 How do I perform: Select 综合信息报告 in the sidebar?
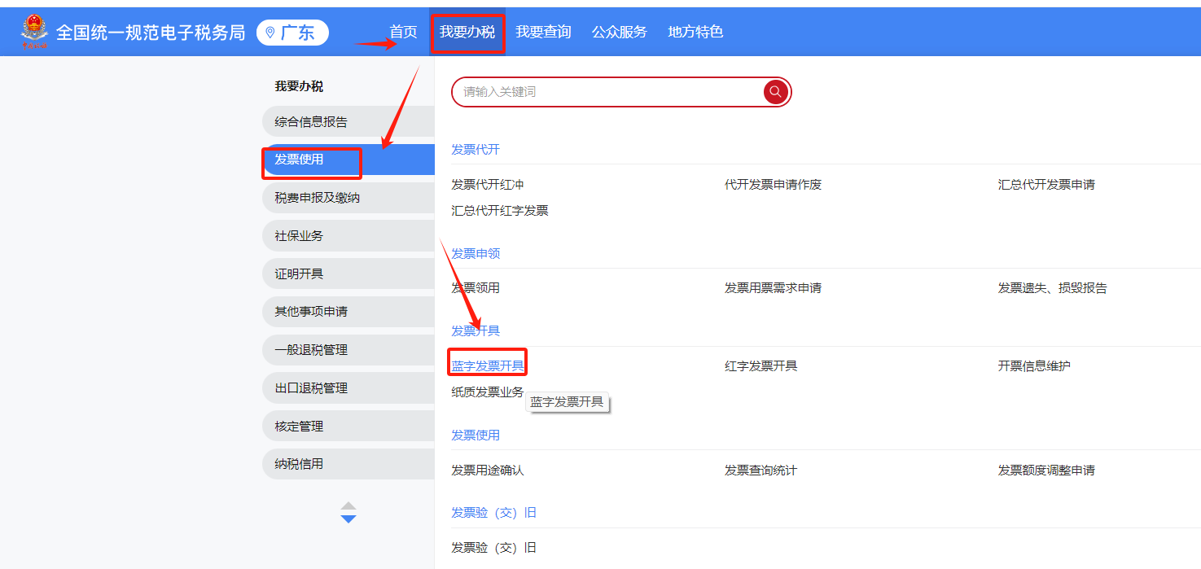click(348, 122)
